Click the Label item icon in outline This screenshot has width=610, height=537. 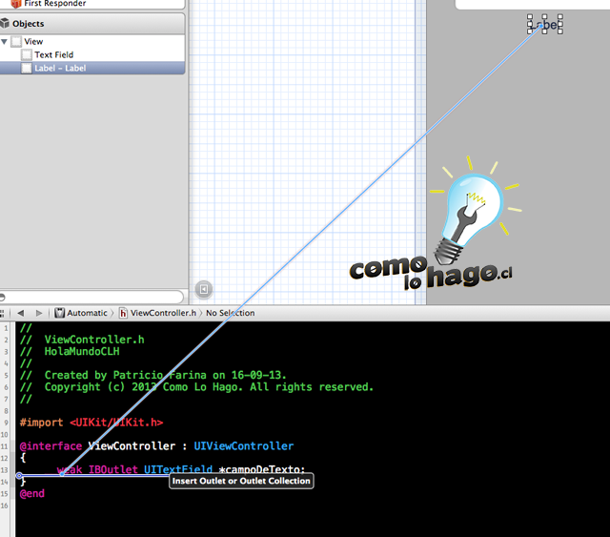pyautogui.click(x=27, y=68)
